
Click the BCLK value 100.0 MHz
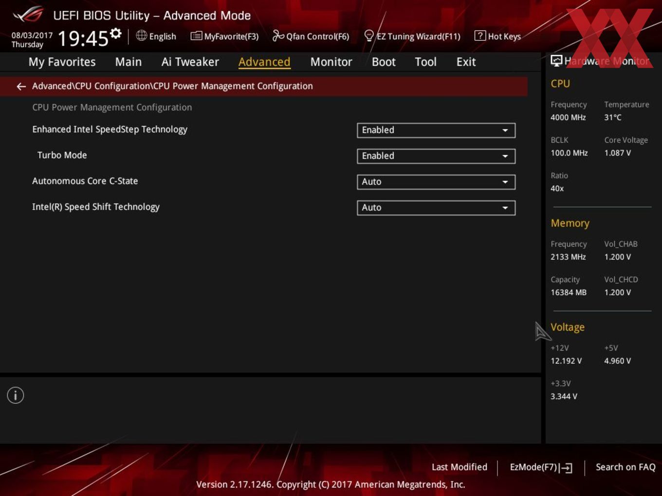click(569, 153)
